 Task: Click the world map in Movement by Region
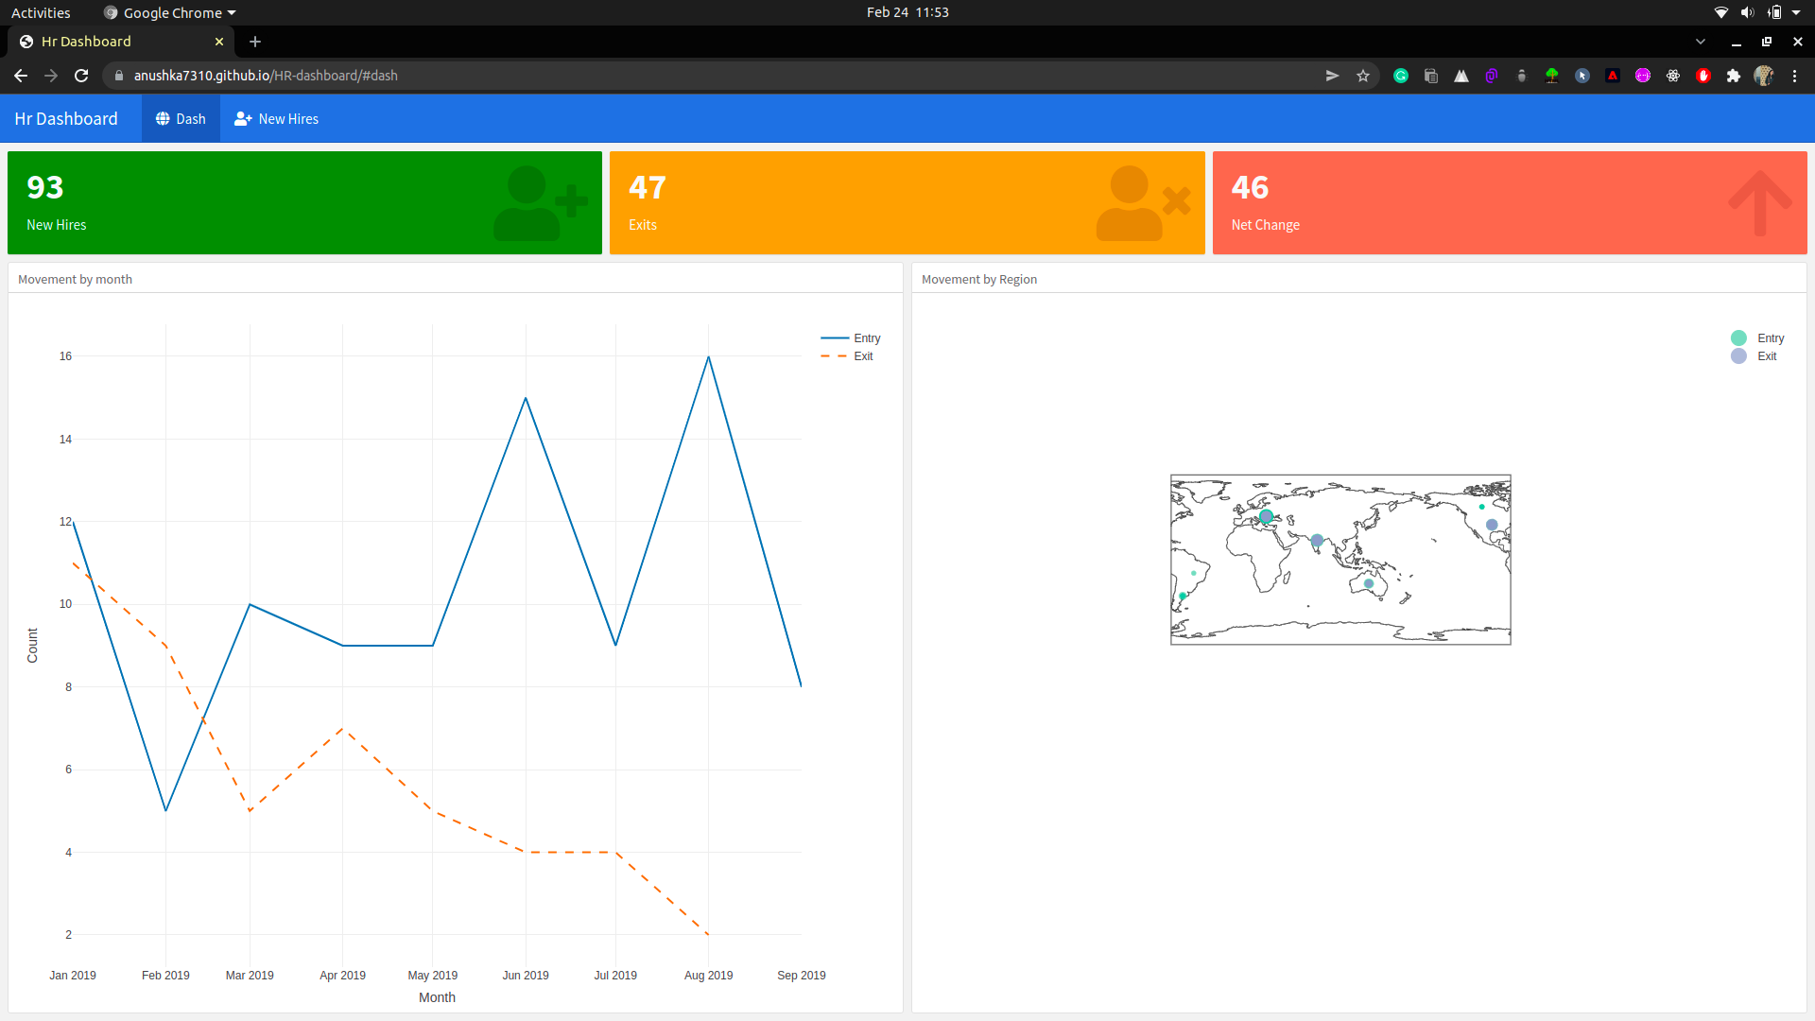(1340, 560)
